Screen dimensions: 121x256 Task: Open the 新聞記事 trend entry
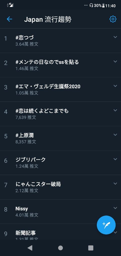[60, 232]
